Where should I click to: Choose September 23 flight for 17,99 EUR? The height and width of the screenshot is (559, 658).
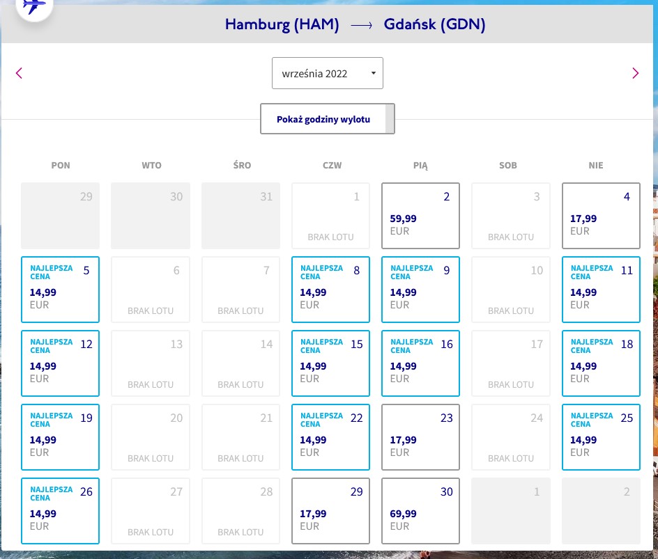pos(420,437)
